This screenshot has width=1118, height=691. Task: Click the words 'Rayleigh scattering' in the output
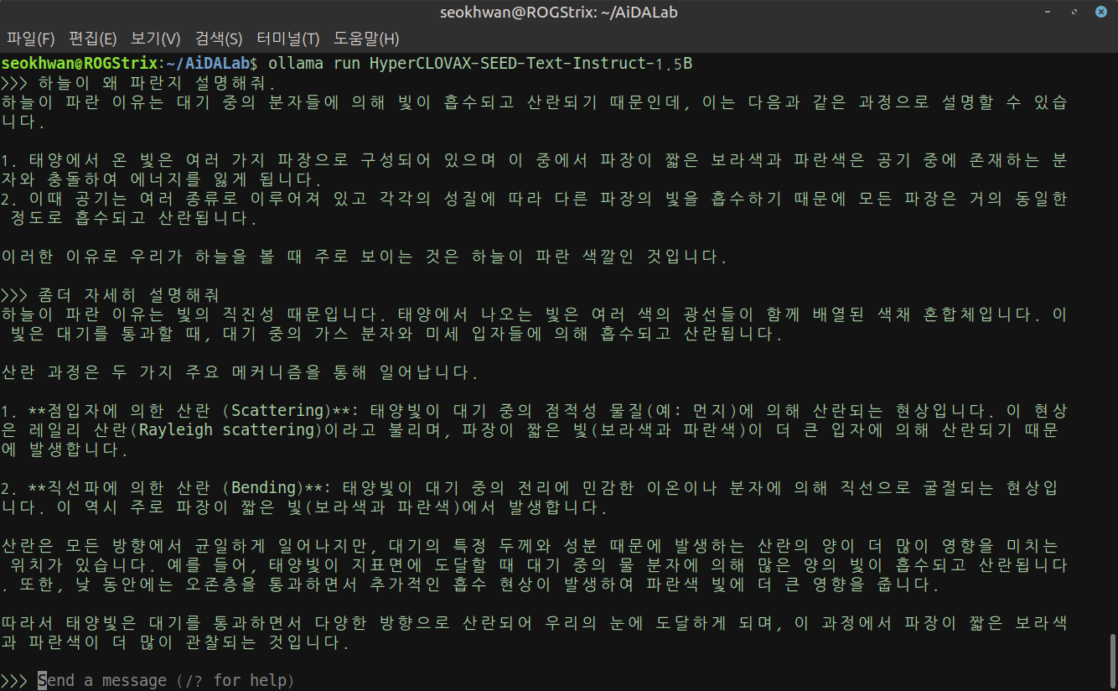coord(225,430)
